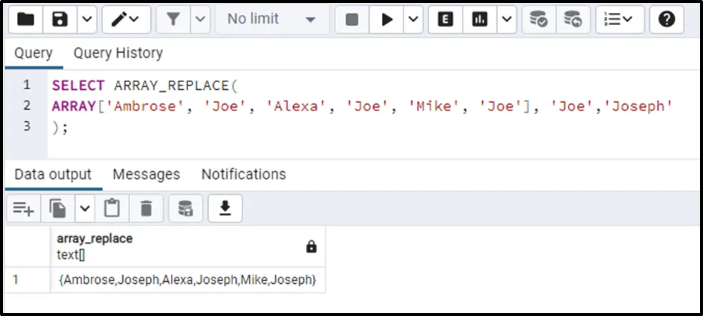Open the Help question mark icon
The width and height of the screenshot is (703, 316).
coord(667,20)
